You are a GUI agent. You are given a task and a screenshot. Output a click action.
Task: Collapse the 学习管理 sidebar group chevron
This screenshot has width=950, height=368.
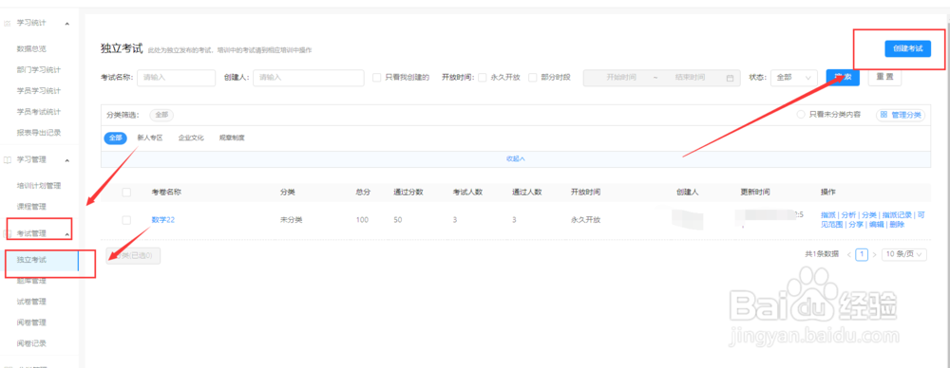coord(66,160)
